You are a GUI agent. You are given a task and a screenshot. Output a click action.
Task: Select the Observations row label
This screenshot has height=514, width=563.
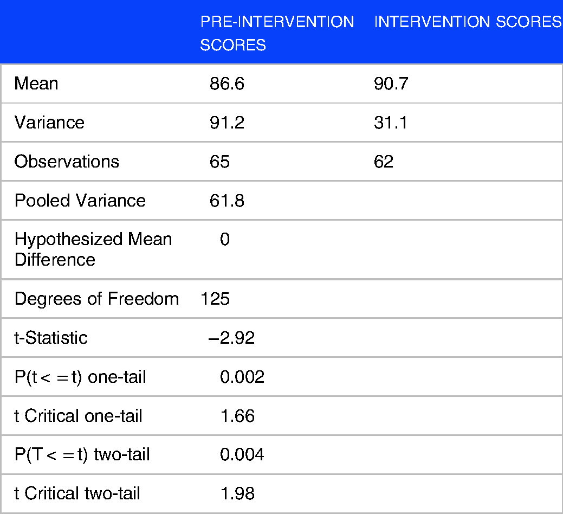pyautogui.click(x=67, y=162)
